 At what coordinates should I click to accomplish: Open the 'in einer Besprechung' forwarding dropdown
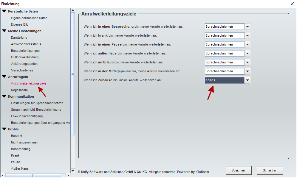coord(247,26)
